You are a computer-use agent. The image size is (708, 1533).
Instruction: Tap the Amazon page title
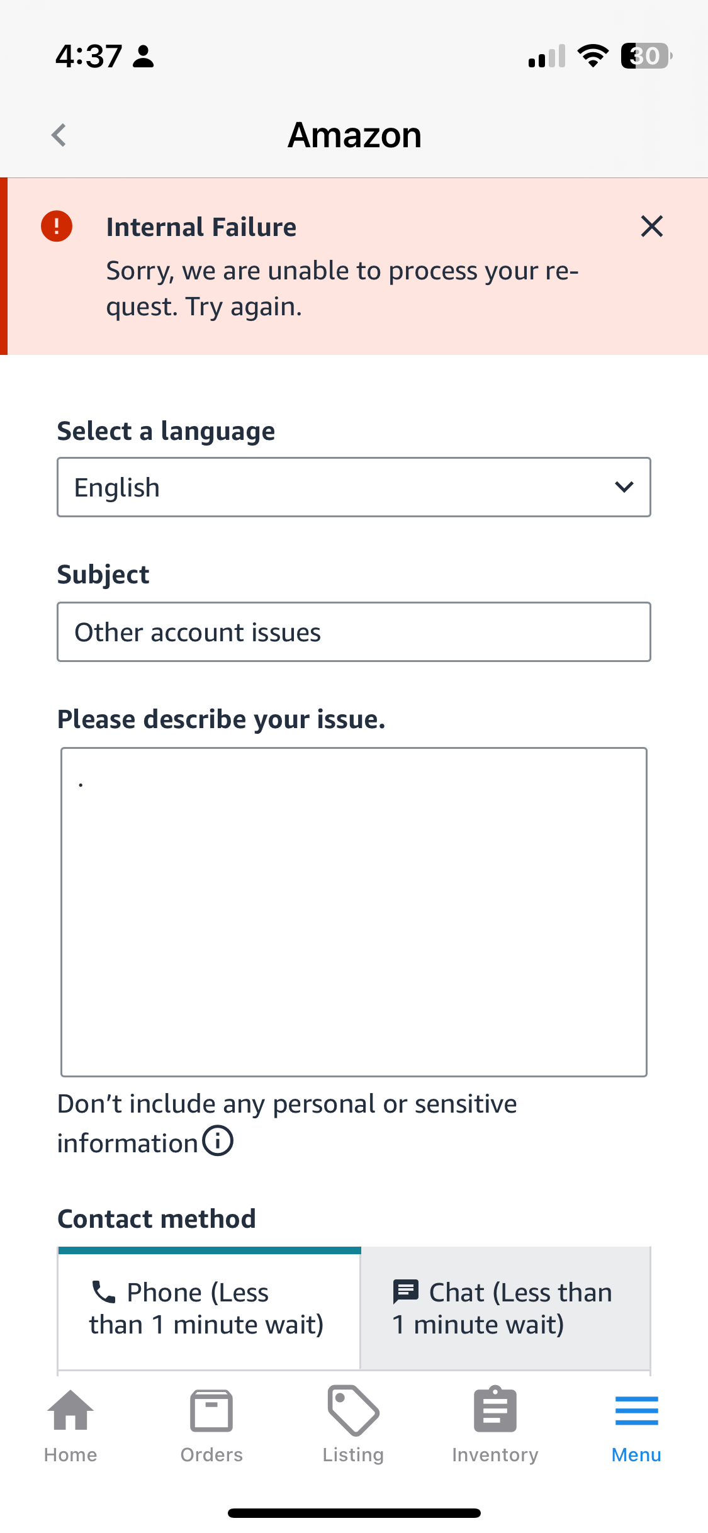point(354,135)
